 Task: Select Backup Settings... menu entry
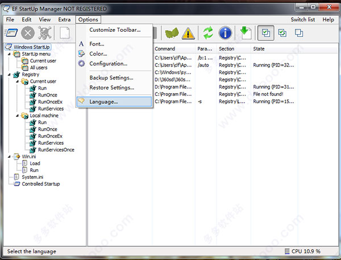click(x=114, y=78)
